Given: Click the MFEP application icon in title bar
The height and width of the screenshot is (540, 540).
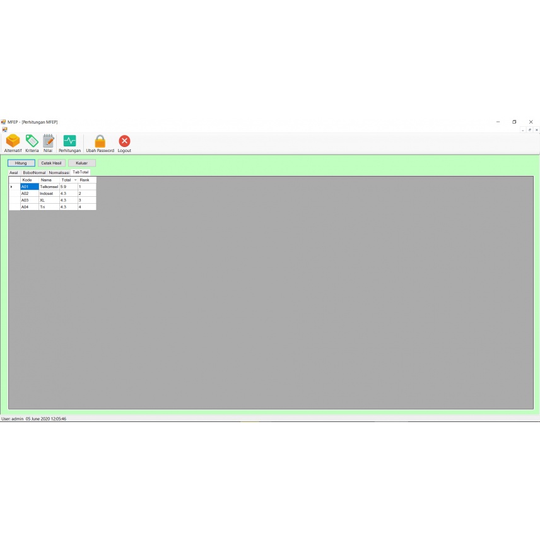Looking at the screenshot, I should 3,122.
